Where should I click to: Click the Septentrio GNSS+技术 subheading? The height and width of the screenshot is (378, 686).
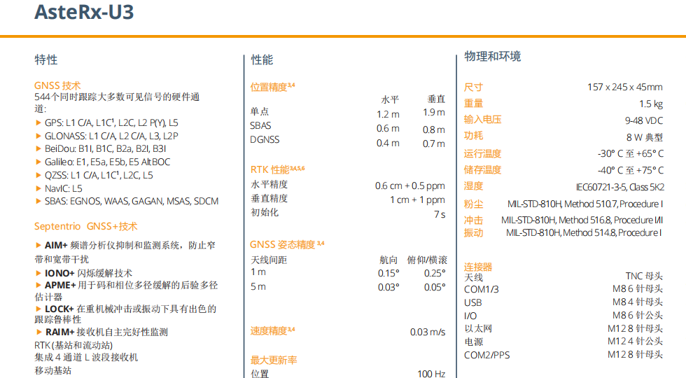click(x=85, y=226)
